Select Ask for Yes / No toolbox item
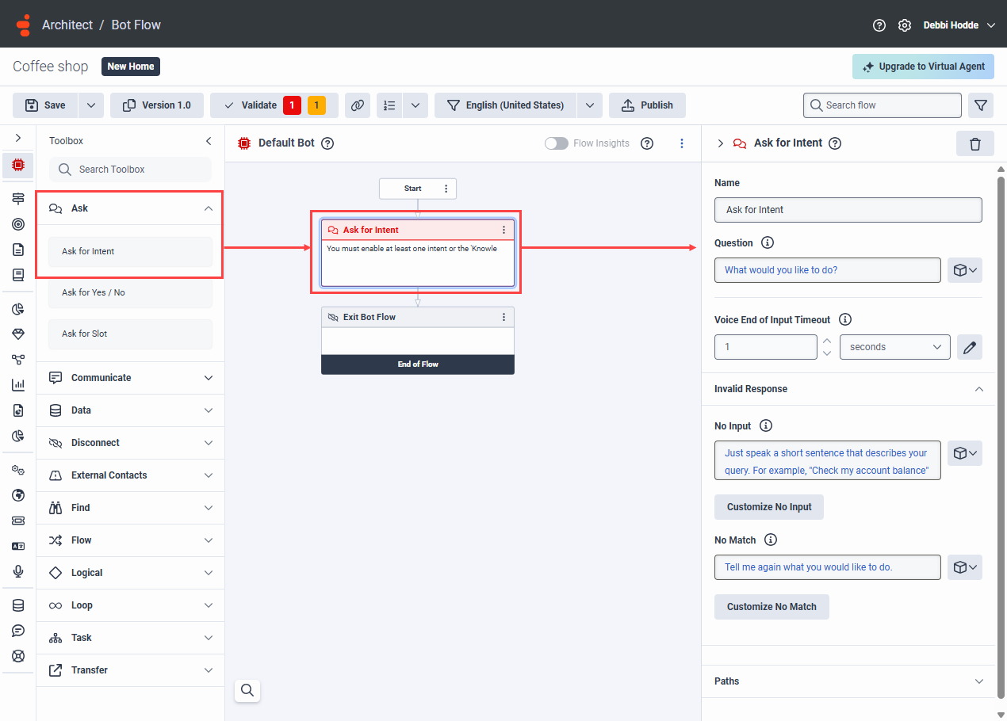This screenshot has width=1007, height=721. pos(130,292)
